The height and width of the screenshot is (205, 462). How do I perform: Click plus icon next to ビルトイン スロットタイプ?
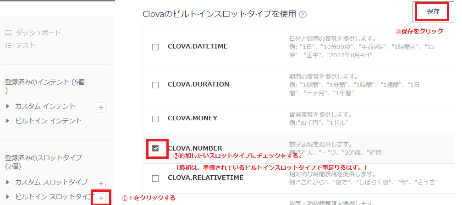(101, 198)
